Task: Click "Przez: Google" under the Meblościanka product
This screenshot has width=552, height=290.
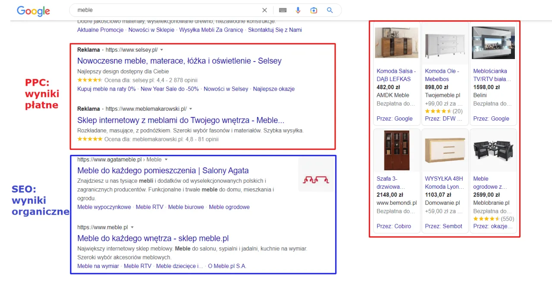Action: click(491, 118)
